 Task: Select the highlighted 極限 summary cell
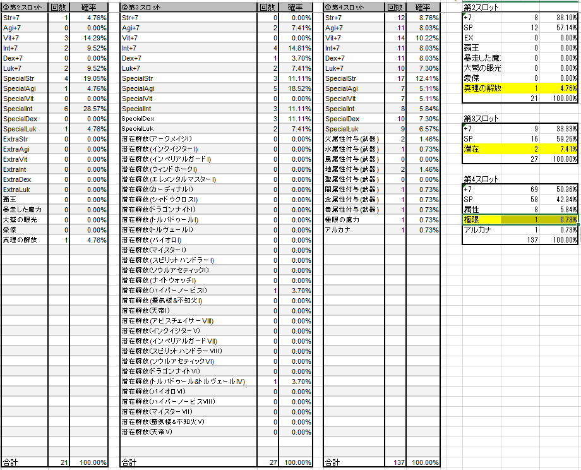(482, 219)
